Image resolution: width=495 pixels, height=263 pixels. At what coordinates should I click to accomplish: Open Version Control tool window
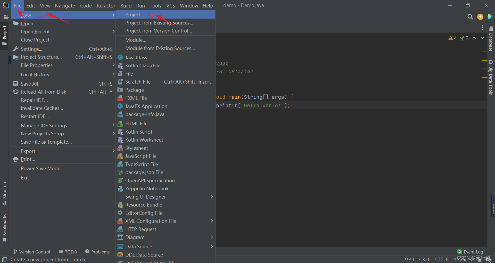click(x=32, y=252)
